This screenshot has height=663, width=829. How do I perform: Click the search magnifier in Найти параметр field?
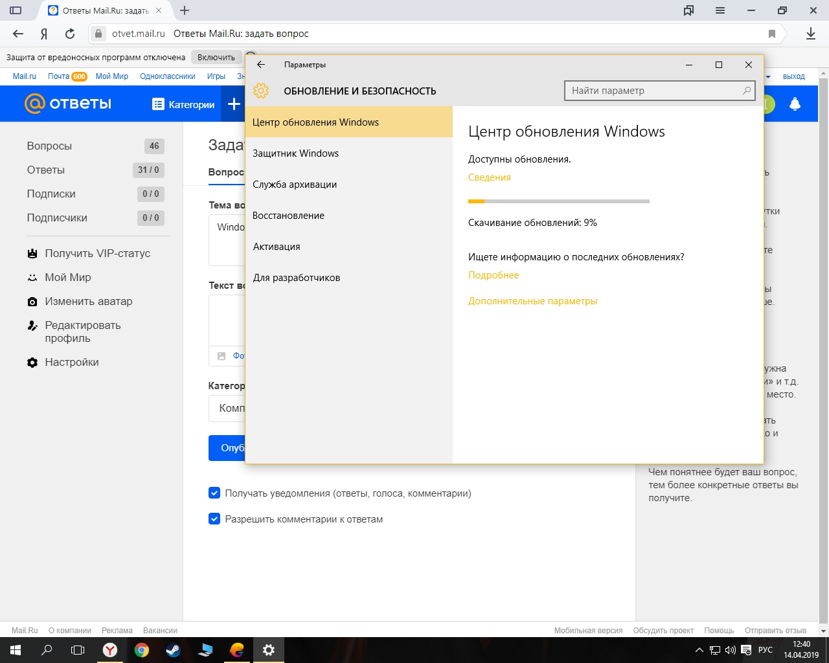coord(747,91)
